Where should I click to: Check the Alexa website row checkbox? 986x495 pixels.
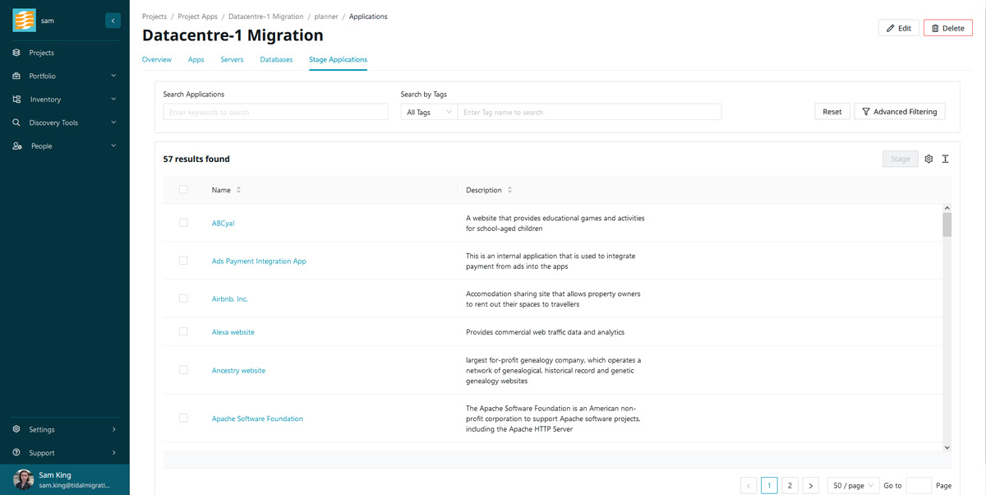click(183, 332)
